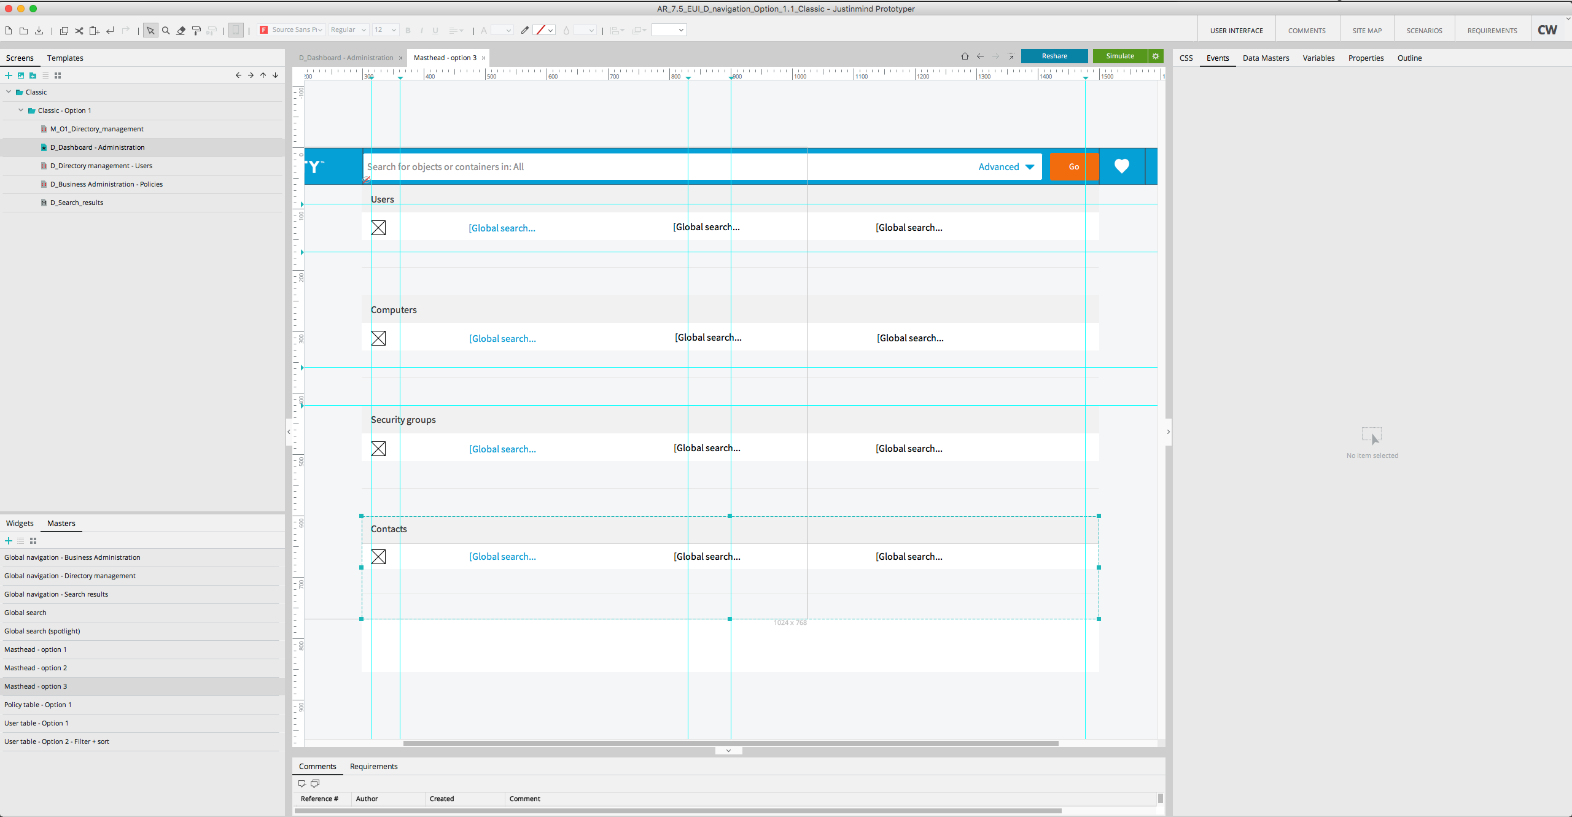This screenshot has width=1572, height=817.
Task: Collapse the Classic folder
Action: [9, 92]
